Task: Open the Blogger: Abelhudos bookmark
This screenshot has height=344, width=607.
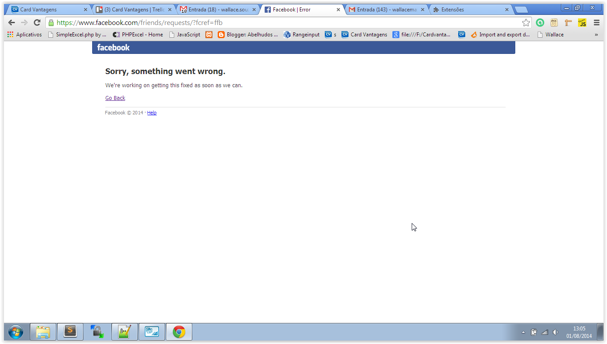Action: click(x=248, y=35)
